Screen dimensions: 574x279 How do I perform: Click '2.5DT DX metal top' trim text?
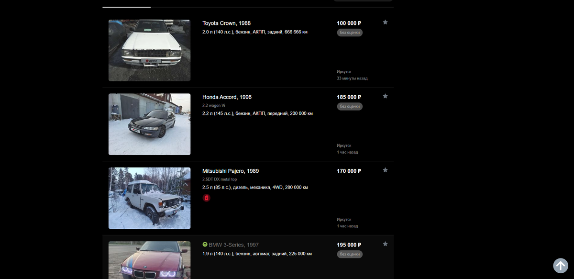220,179
